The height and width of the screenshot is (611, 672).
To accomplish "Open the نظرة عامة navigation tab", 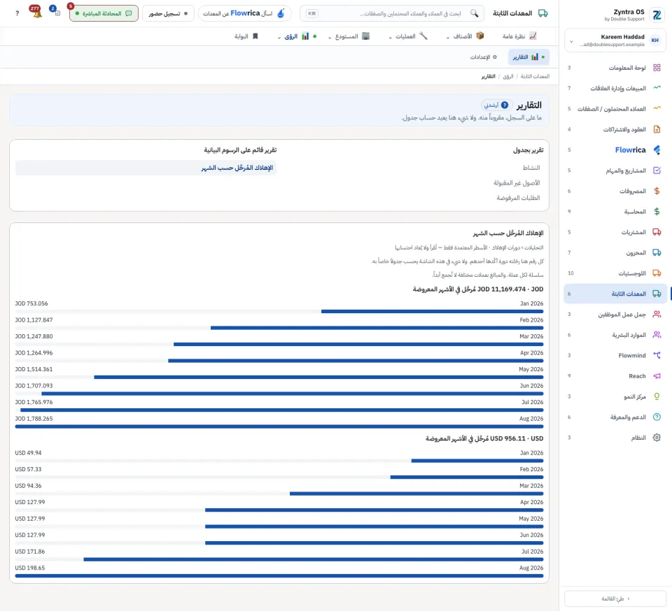I will click(519, 36).
